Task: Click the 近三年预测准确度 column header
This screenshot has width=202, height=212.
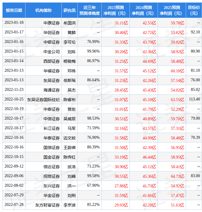Action: [90, 10]
